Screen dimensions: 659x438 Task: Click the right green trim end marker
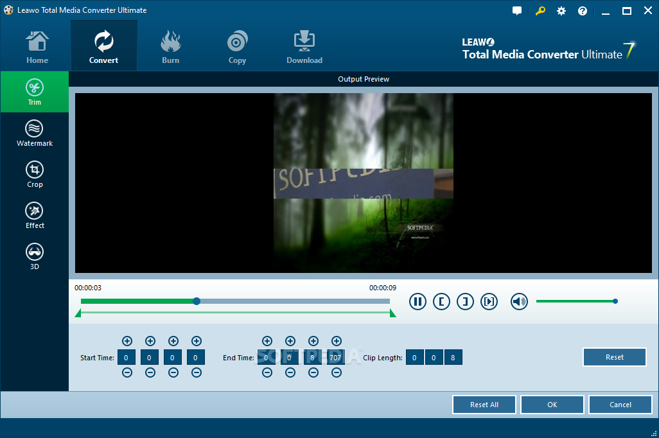pos(393,313)
